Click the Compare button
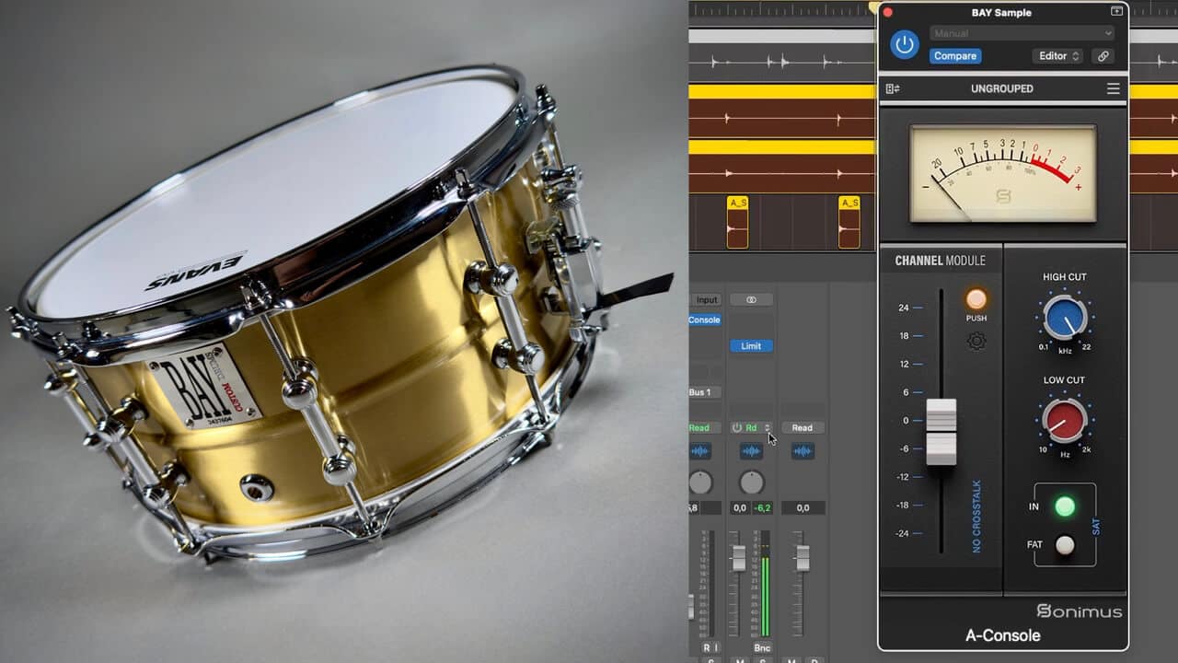This screenshot has width=1178, height=663. (954, 56)
